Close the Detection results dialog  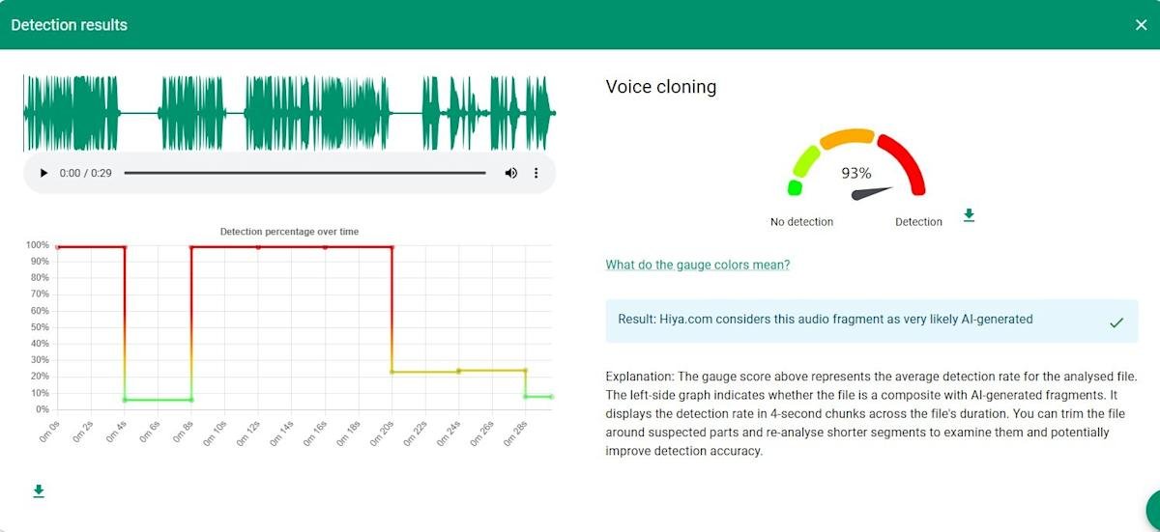(x=1141, y=25)
